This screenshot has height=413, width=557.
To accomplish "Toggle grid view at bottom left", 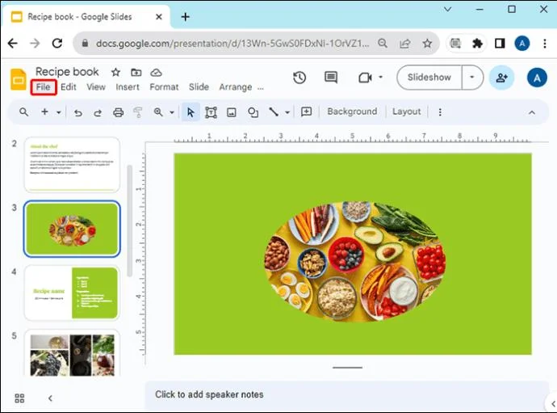I will [19, 398].
